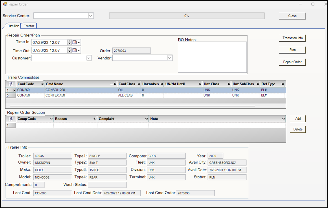This screenshot has height=208, width=328.
Task: Open the Time In calendar picker icon
Action: [x=75, y=42]
